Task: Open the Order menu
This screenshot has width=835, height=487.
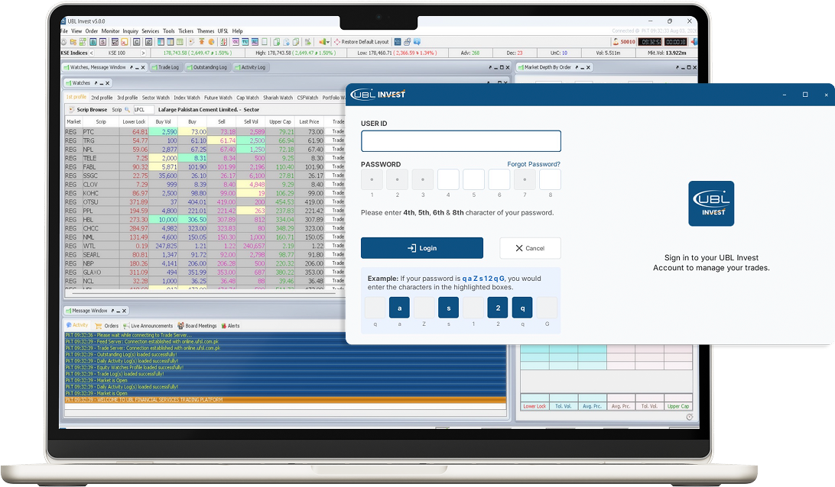Action: pos(92,31)
